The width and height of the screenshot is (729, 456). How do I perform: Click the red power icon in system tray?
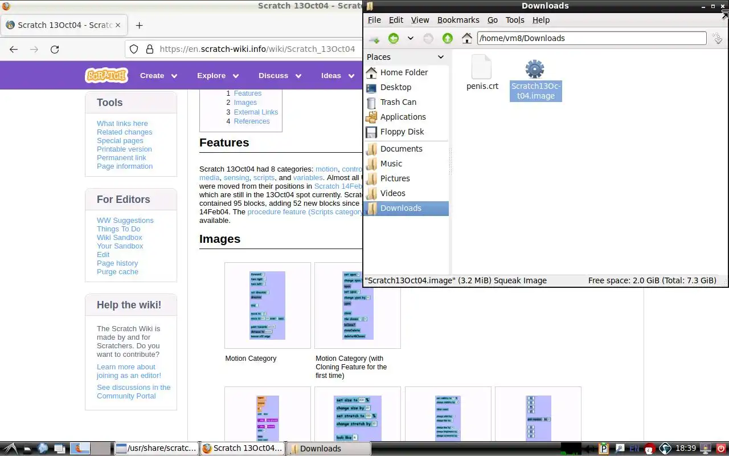(x=720, y=449)
